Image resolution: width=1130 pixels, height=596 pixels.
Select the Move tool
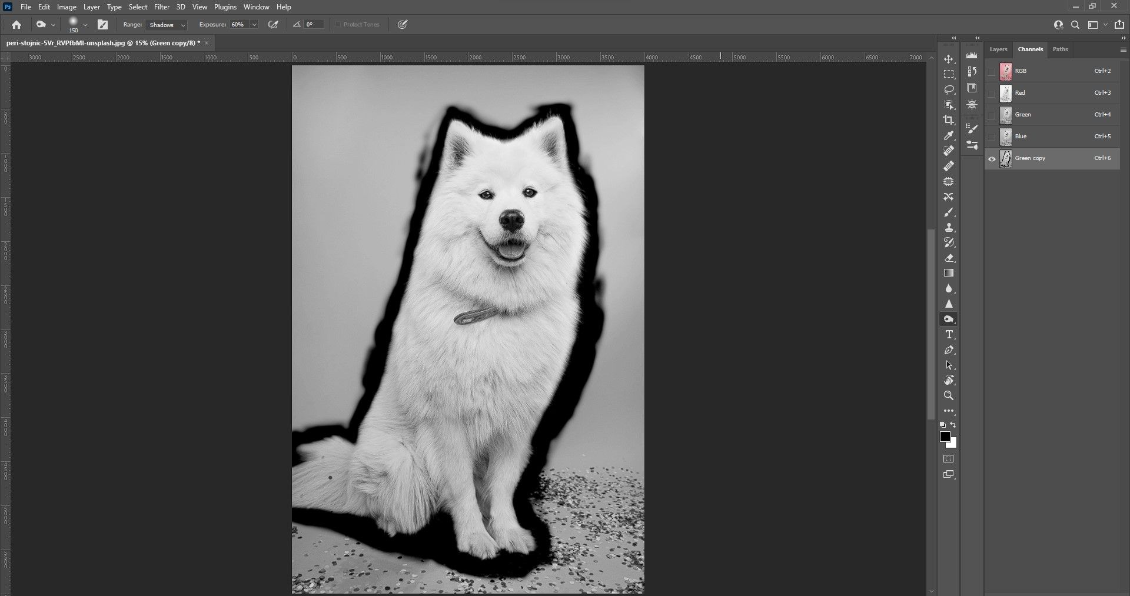(948, 59)
